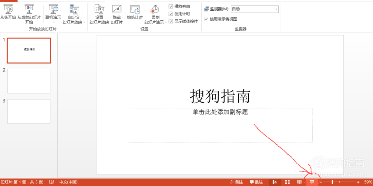Open the 联机演示 online presentation button

pos(53,14)
